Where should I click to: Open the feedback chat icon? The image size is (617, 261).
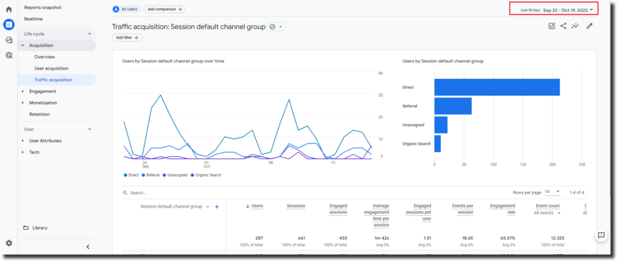[x=601, y=234]
